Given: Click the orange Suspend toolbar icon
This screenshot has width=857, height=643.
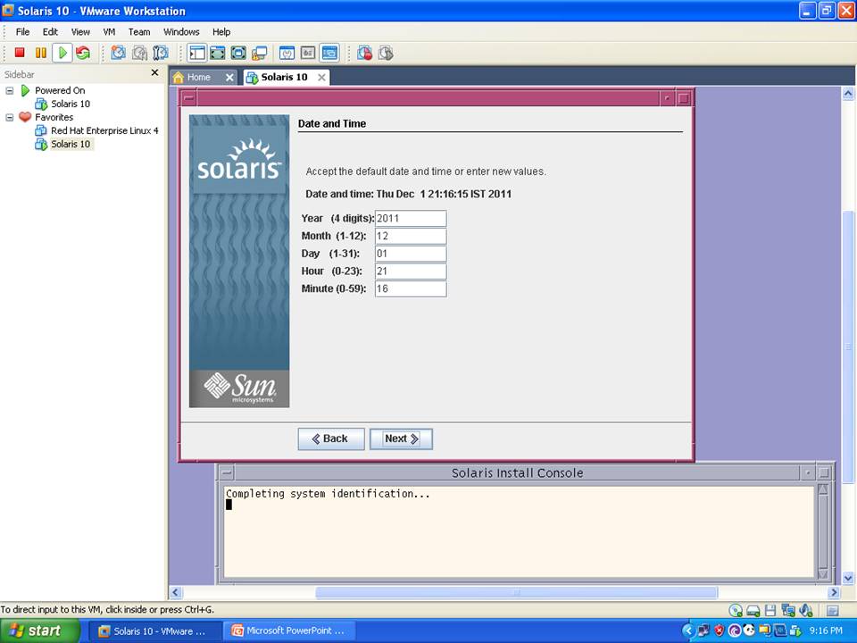Looking at the screenshot, I should (x=41, y=53).
